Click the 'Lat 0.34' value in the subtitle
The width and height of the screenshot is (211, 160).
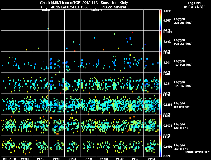coord(68,7)
